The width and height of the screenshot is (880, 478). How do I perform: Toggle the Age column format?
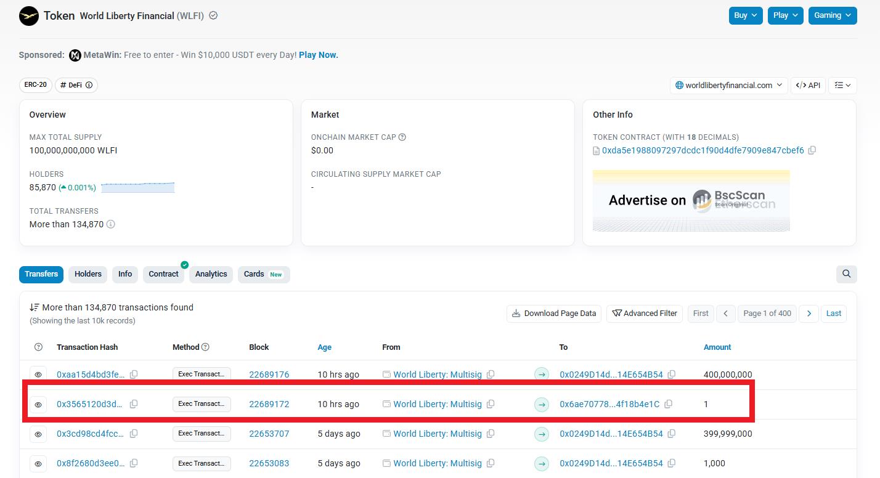point(324,347)
